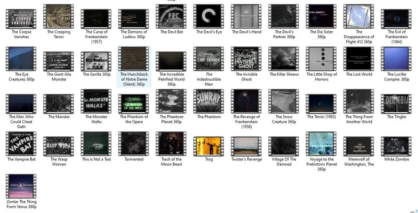Viewport: 418px width, 213px height.
Task: Select The Wasp Woman video file
Action: pyautogui.click(x=59, y=145)
